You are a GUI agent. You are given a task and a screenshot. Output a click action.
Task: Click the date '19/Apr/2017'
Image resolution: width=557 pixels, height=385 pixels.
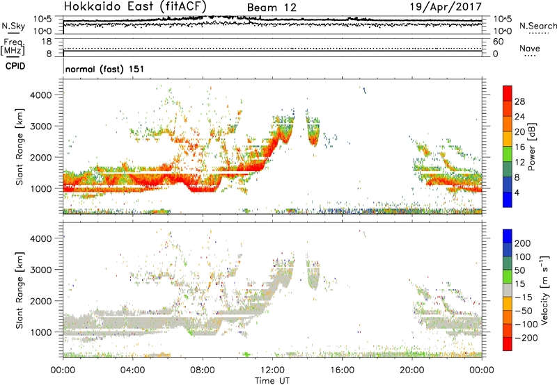[x=446, y=7]
